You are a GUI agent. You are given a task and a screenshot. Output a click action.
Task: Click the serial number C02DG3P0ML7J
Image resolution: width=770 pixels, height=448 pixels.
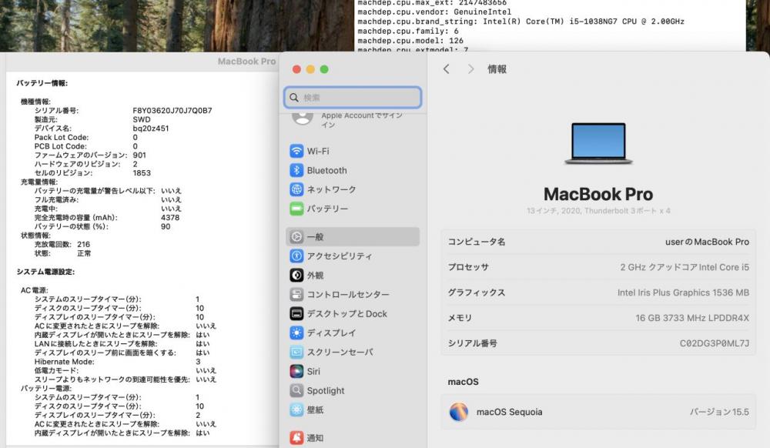[715, 343]
